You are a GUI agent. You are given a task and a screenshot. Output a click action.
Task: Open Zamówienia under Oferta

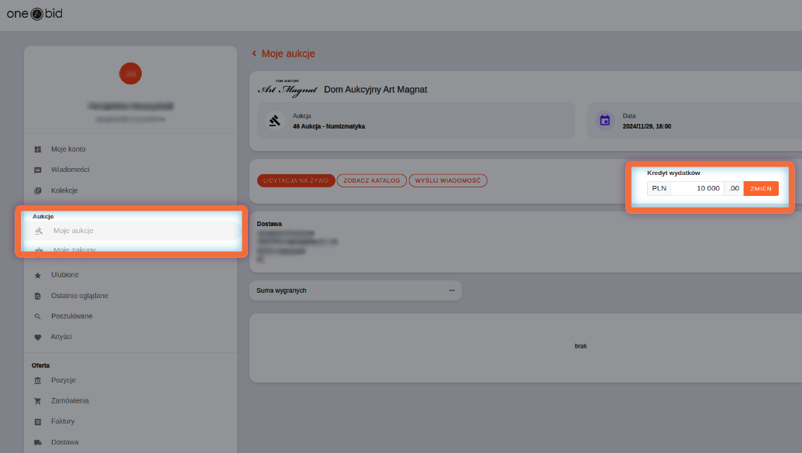pyautogui.click(x=70, y=401)
